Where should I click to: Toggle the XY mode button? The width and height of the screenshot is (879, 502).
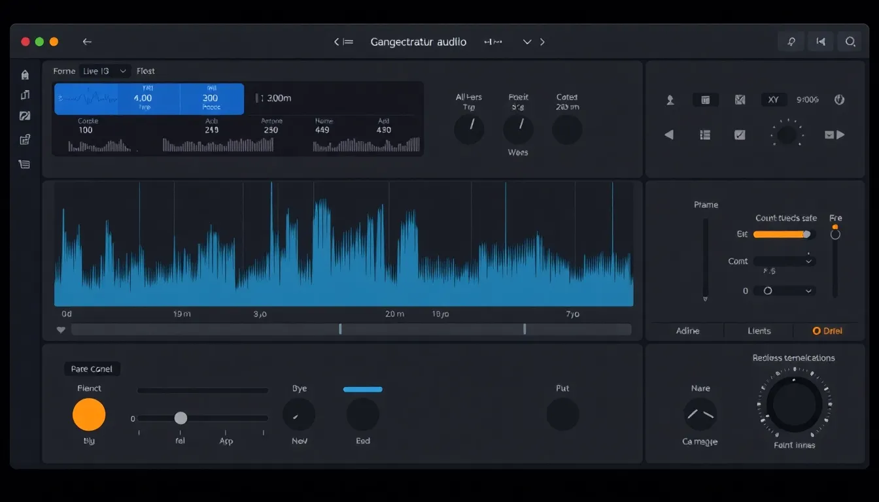pyautogui.click(x=774, y=99)
